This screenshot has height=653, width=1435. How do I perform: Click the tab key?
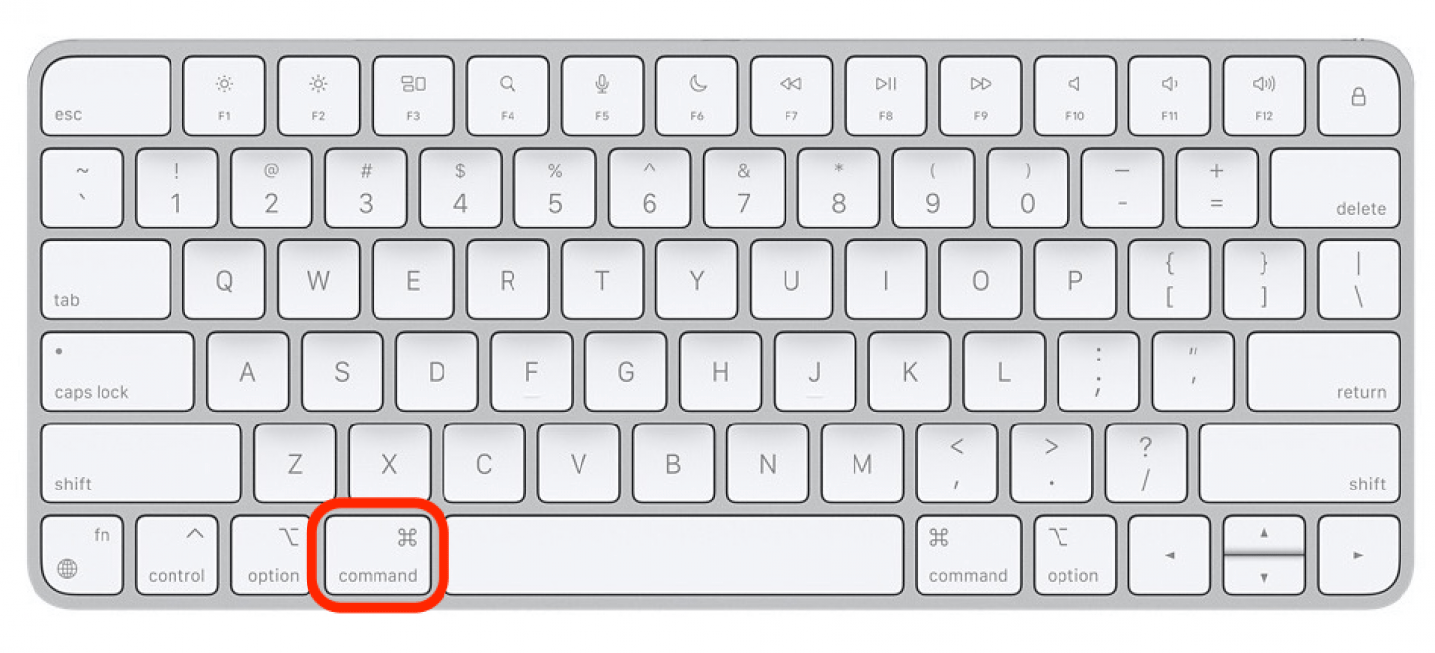[106, 280]
